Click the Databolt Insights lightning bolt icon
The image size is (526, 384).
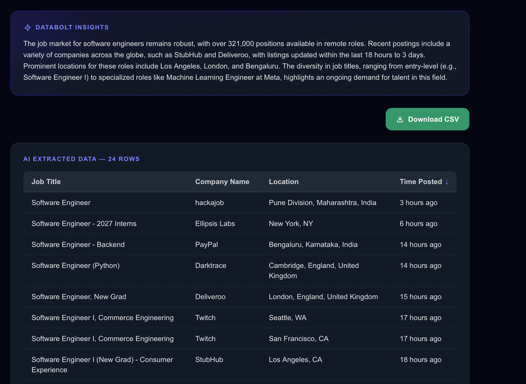click(x=28, y=27)
